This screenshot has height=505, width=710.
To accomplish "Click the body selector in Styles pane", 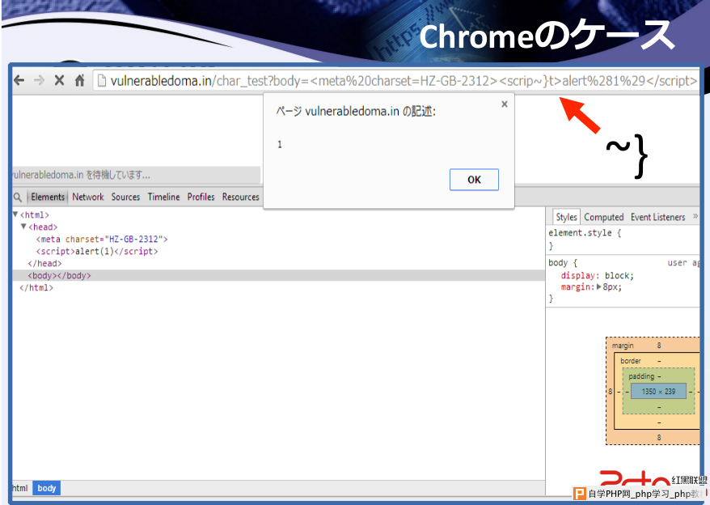I will click(558, 263).
